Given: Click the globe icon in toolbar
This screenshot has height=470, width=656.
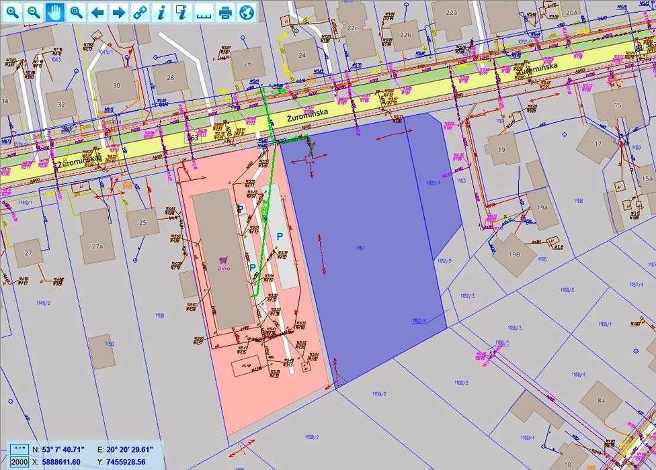Looking at the screenshot, I should pos(247,12).
